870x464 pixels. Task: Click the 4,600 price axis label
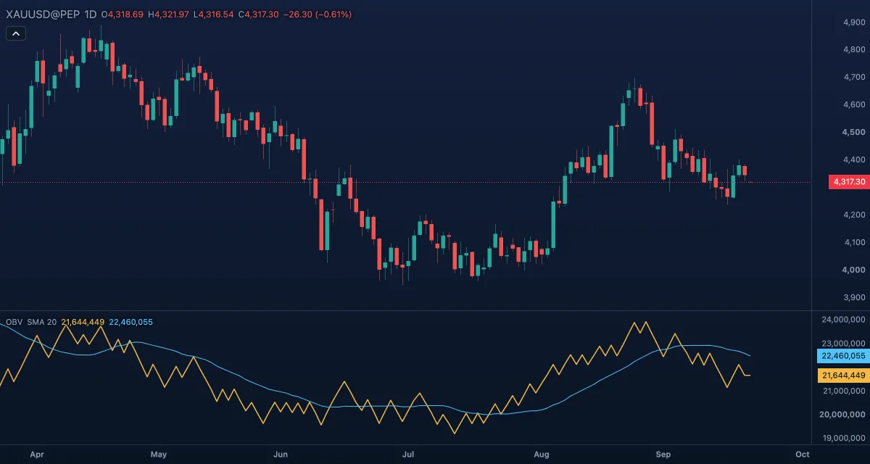click(855, 105)
